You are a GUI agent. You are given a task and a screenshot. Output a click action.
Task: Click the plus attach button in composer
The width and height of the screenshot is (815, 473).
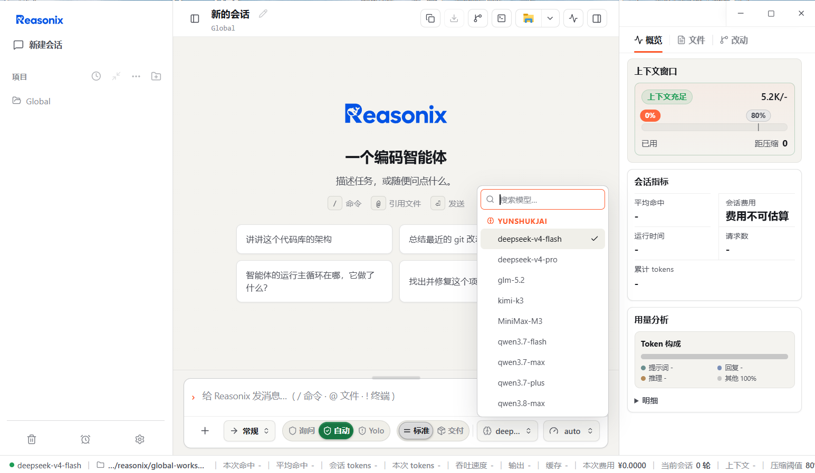[x=205, y=431]
